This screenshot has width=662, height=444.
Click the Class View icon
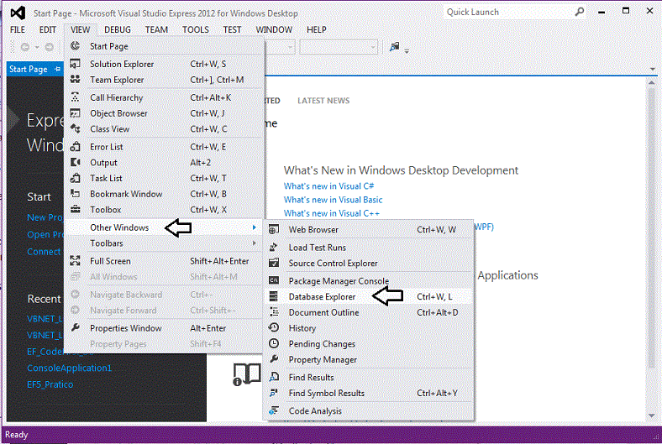click(75, 128)
